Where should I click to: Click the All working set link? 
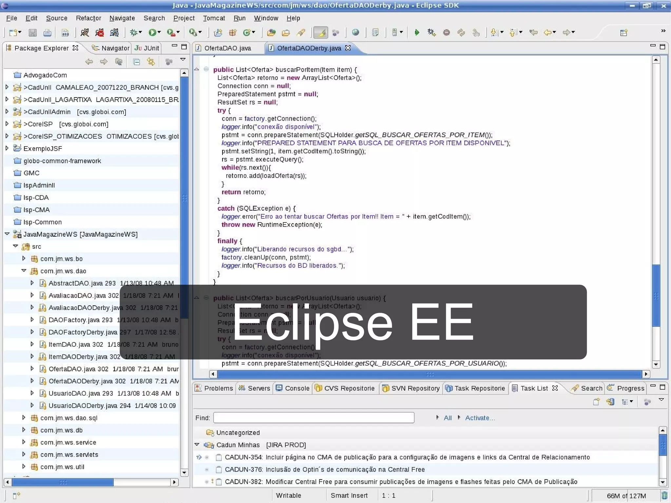click(x=448, y=418)
